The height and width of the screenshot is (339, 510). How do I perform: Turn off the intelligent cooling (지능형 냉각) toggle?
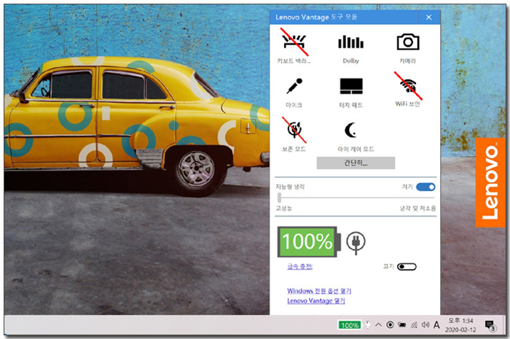[x=425, y=187]
